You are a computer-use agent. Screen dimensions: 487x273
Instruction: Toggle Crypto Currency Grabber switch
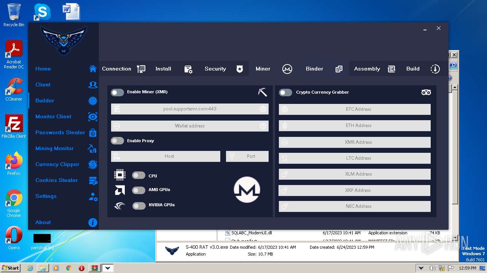click(286, 93)
